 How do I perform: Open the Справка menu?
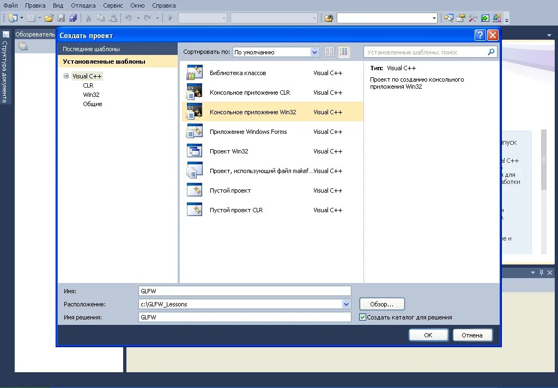[x=163, y=5]
